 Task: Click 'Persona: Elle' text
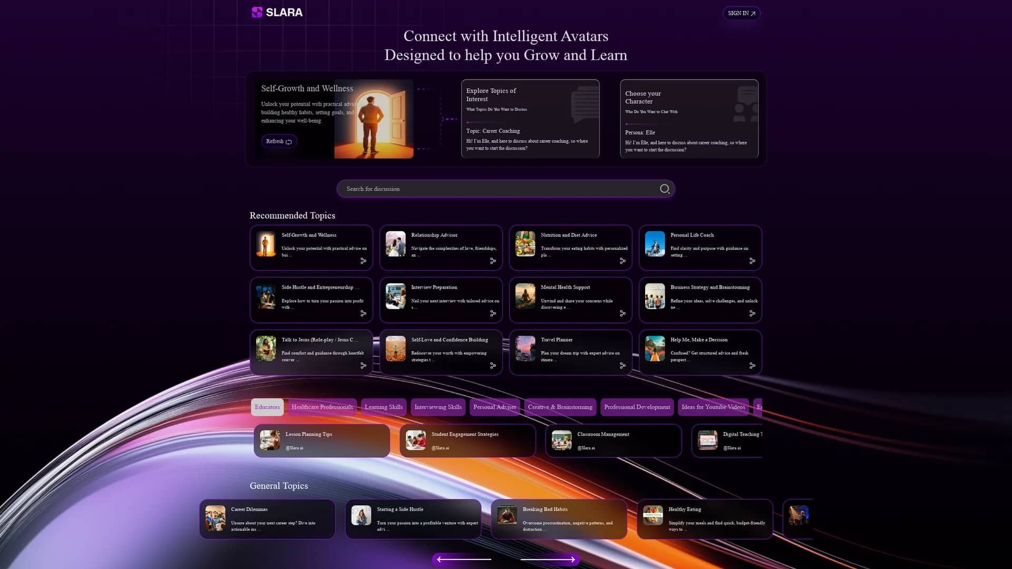640,133
